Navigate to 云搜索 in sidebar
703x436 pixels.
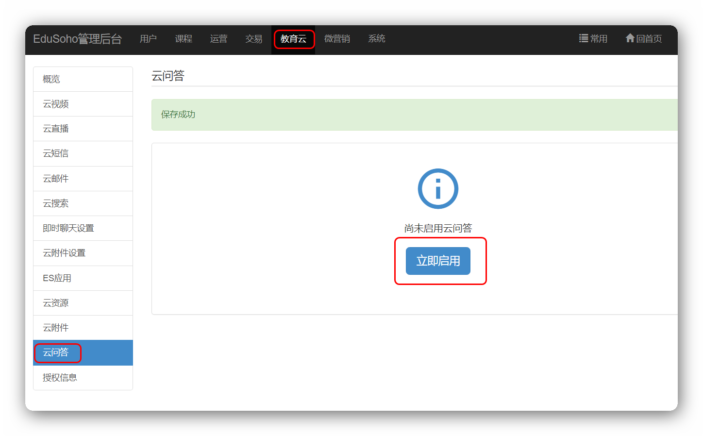coord(83,203)
